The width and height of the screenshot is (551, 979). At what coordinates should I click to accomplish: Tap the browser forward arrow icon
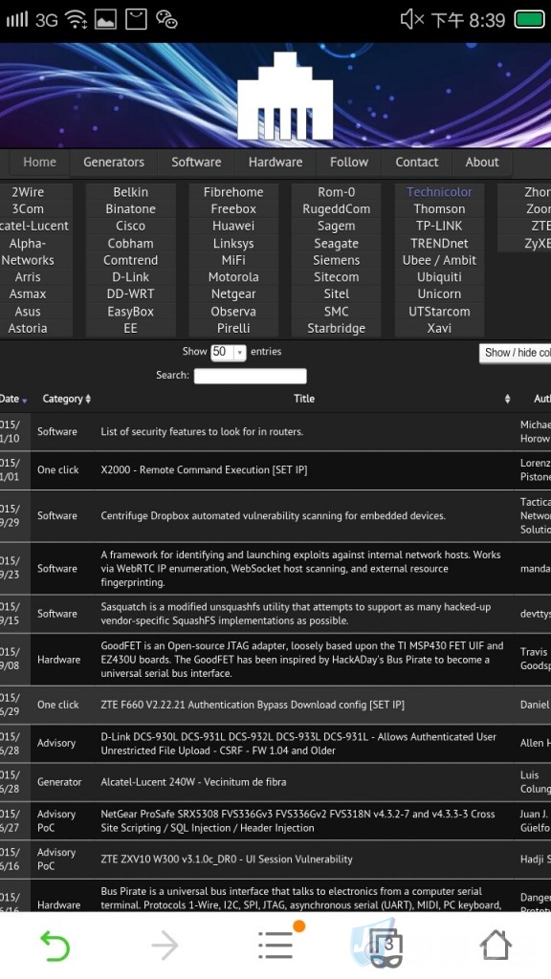pyautogui.click(x=165, y=946)
